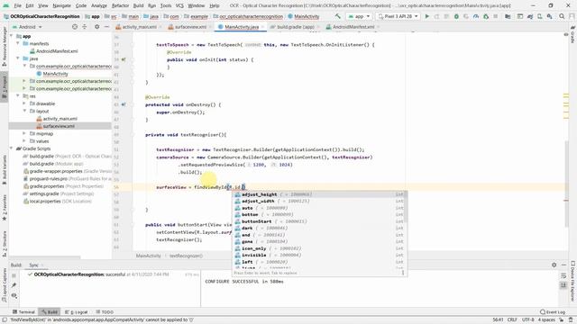The width and height of the screenshot is (577, 324).
Task: Open Search Everywhere magnifier icon
Action: click(x=562, y=16)
